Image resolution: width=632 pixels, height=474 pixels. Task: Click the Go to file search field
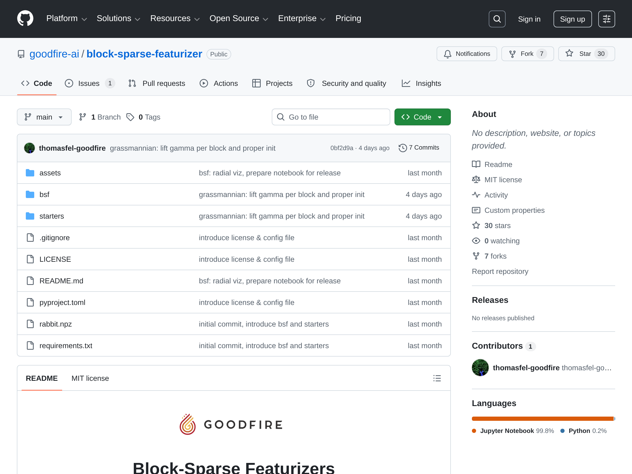click(331, 117)
